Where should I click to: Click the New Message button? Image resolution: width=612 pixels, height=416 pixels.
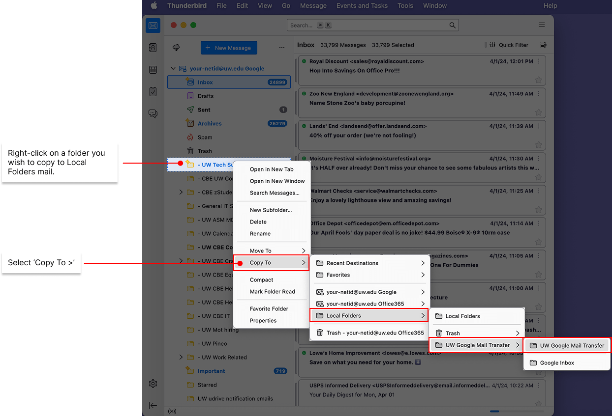[229, 48]
